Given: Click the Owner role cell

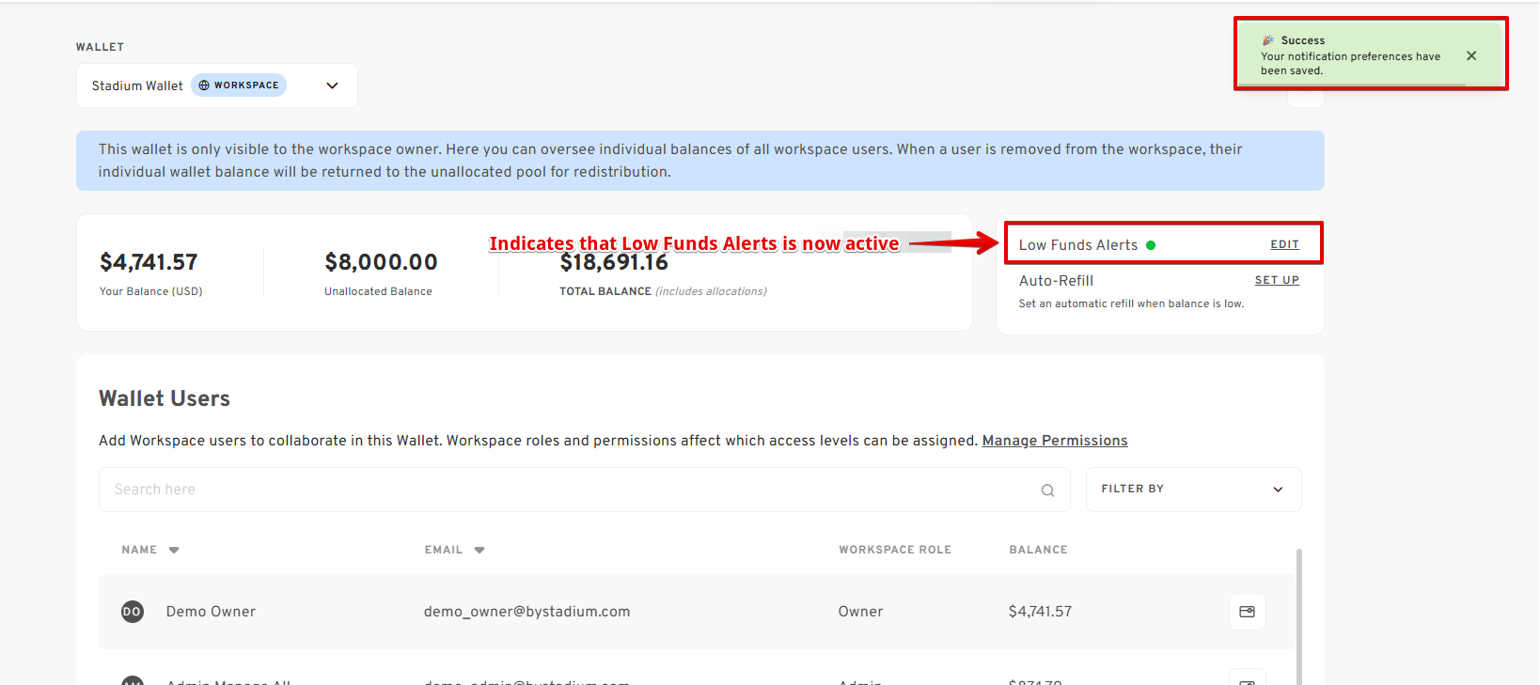Looking at the screenshot, I should (860, 612).
